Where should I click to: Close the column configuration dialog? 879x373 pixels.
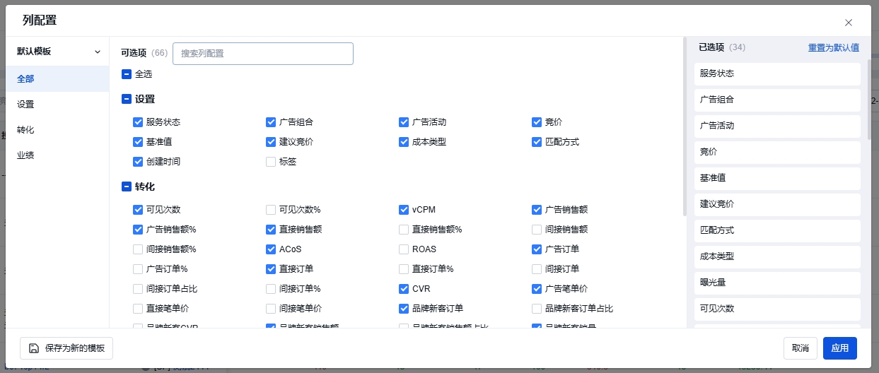[849, 23]
